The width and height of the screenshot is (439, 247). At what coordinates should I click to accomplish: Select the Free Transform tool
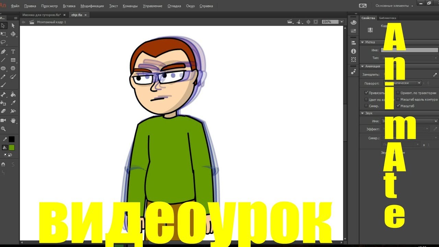tap(3, 34)
